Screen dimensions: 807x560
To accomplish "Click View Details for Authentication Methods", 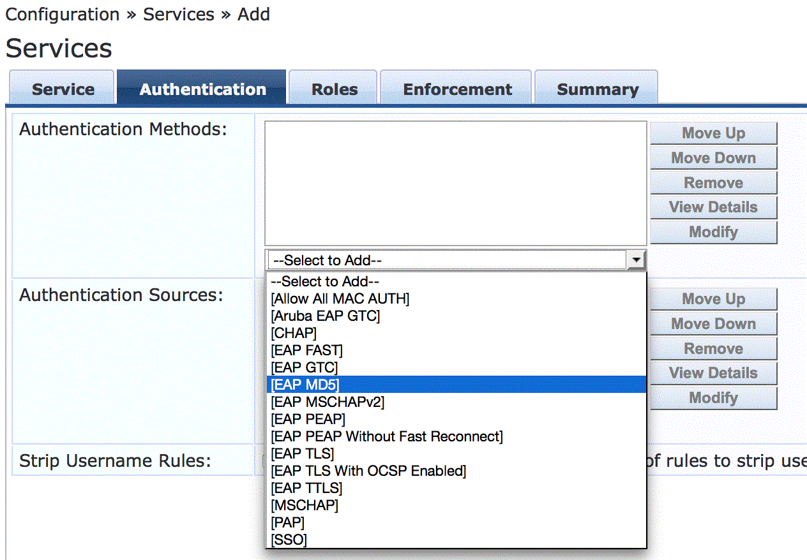I will pyautogui.click(x=713, y=207).
